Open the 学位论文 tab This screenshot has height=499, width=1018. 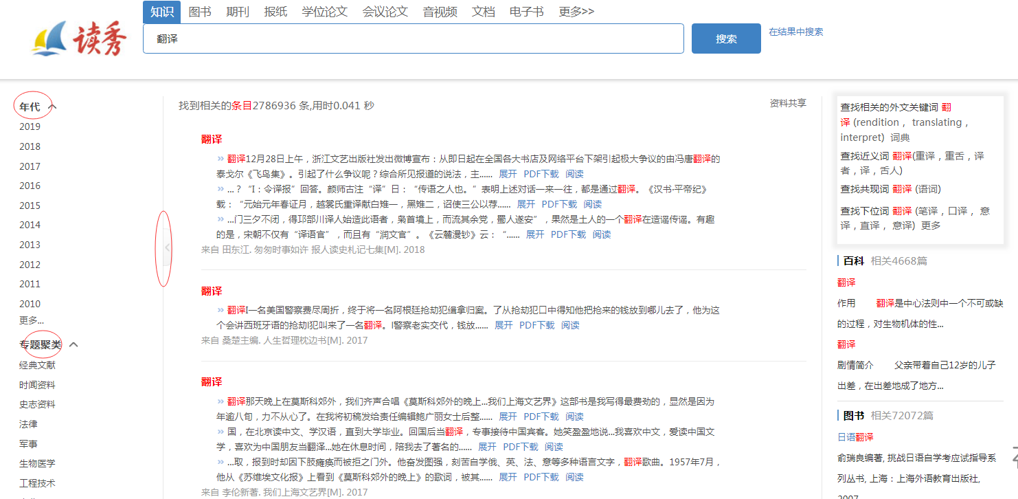pos(325,12)
